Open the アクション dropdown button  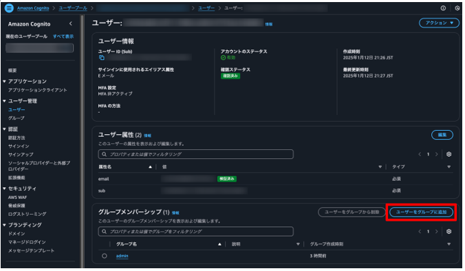(x=439, y=23)
